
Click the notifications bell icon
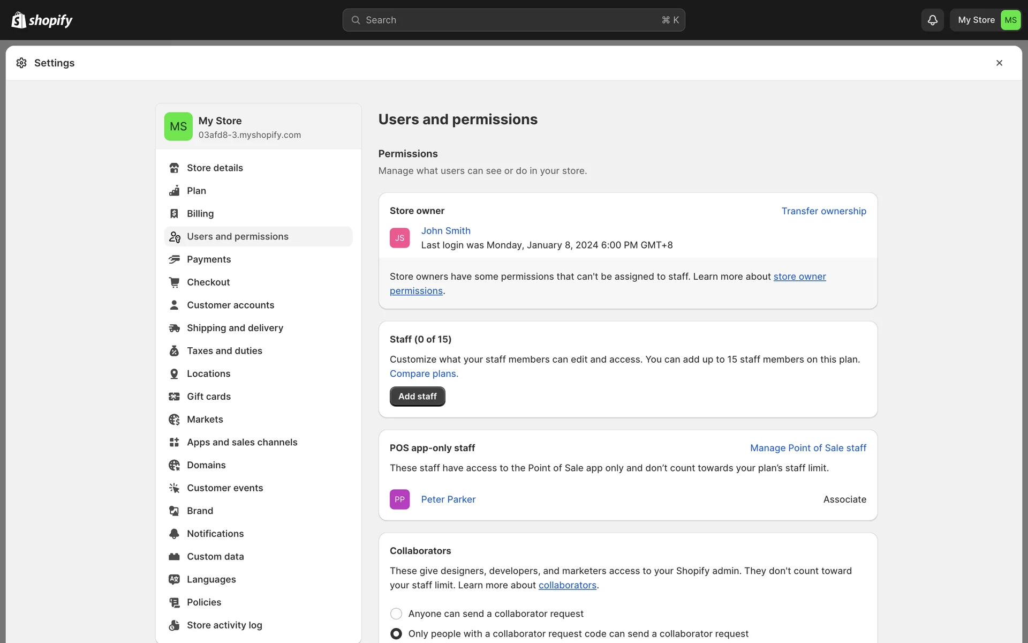pos(932,20)
